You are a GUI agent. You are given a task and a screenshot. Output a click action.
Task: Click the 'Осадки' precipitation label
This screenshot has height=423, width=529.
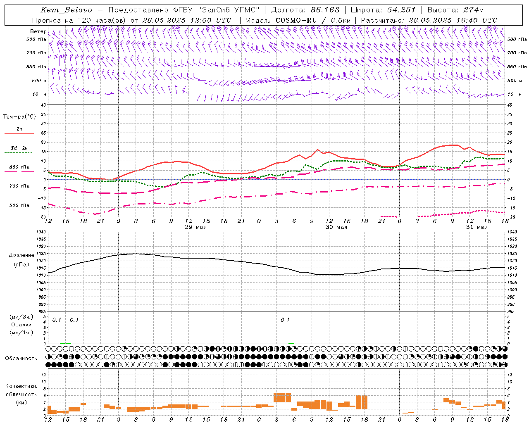(x=21, y=325)
